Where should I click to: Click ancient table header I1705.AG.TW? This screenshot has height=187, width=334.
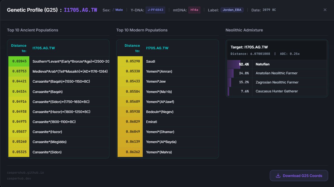(x=44, y=48)
